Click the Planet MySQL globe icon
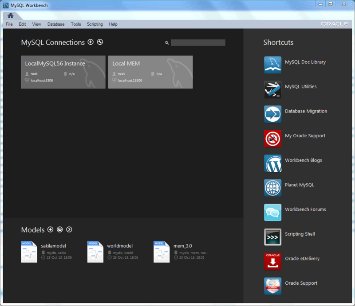Image resolution: width=355 pixels, height=306 pixels. 272,188
